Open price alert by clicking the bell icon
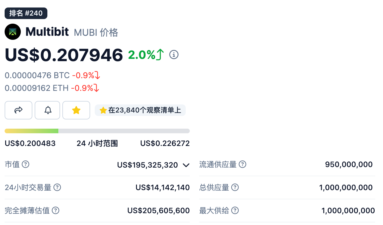The image size is (383, 225). [x=47, y=110]
